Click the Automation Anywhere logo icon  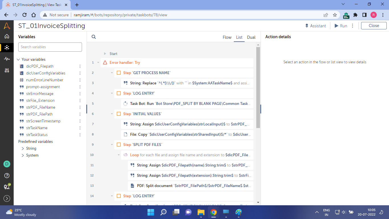[x=7, y=26]
